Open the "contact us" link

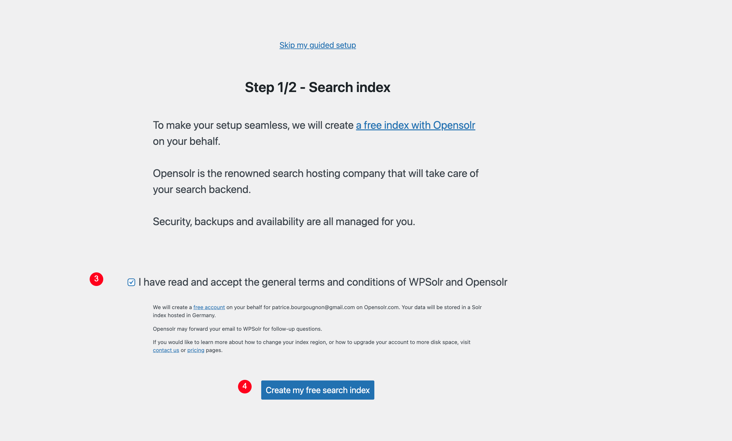click(x=166, y=350)
